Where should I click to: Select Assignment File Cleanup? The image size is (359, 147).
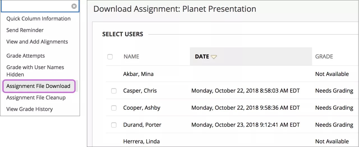(x=36, y=98)
